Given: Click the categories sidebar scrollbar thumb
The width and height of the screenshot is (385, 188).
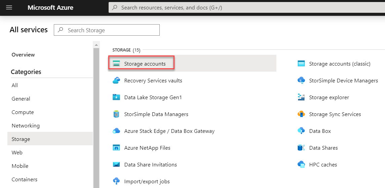Looking at the screenshot, I should (x=96, y=118).
